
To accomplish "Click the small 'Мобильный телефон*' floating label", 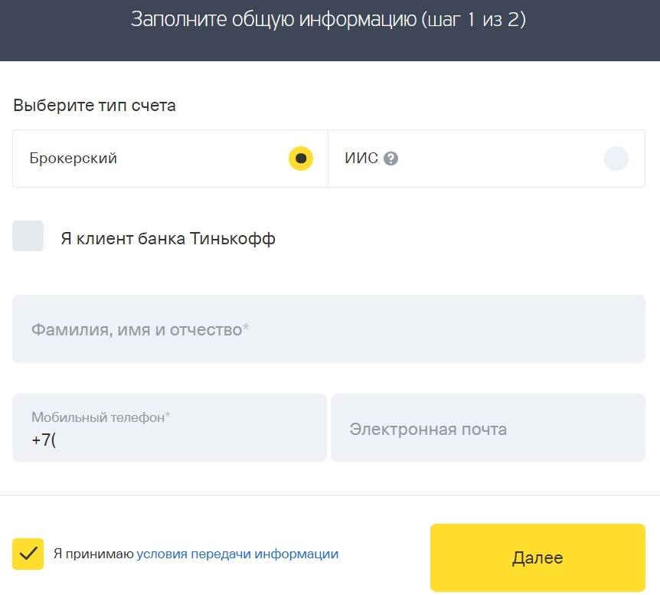I will coord(100,417).
